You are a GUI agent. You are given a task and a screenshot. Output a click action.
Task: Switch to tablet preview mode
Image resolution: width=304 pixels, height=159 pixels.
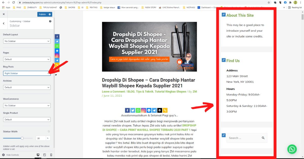click(45, 155)
